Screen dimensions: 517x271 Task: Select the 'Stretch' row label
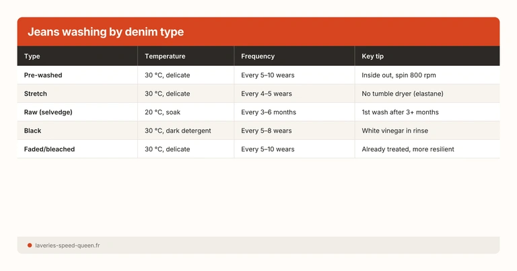[36, 93]
